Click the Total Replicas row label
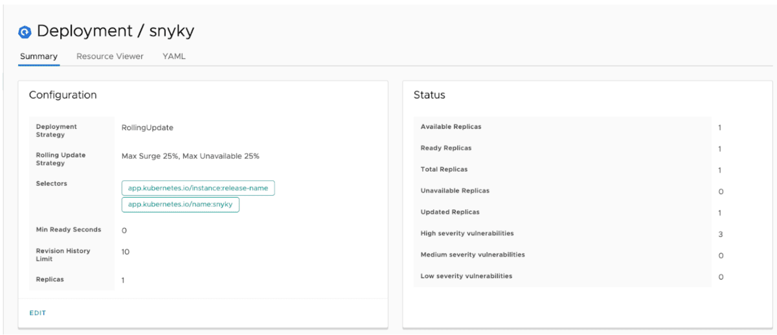The image size is (777, 335). pos(444,169)
